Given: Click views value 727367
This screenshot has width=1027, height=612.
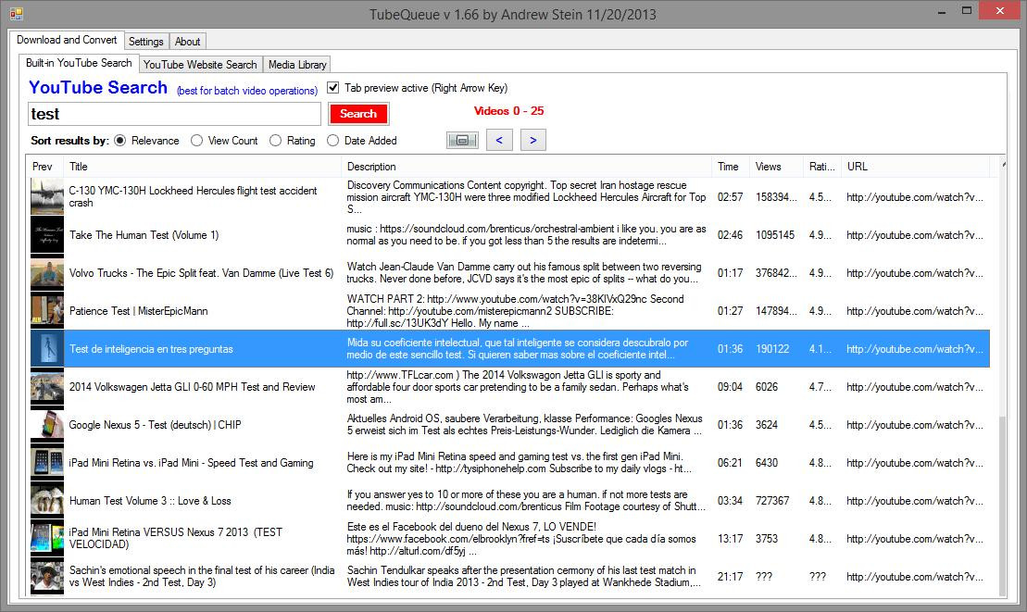Looking at the screenshot, I should point(772,501).
